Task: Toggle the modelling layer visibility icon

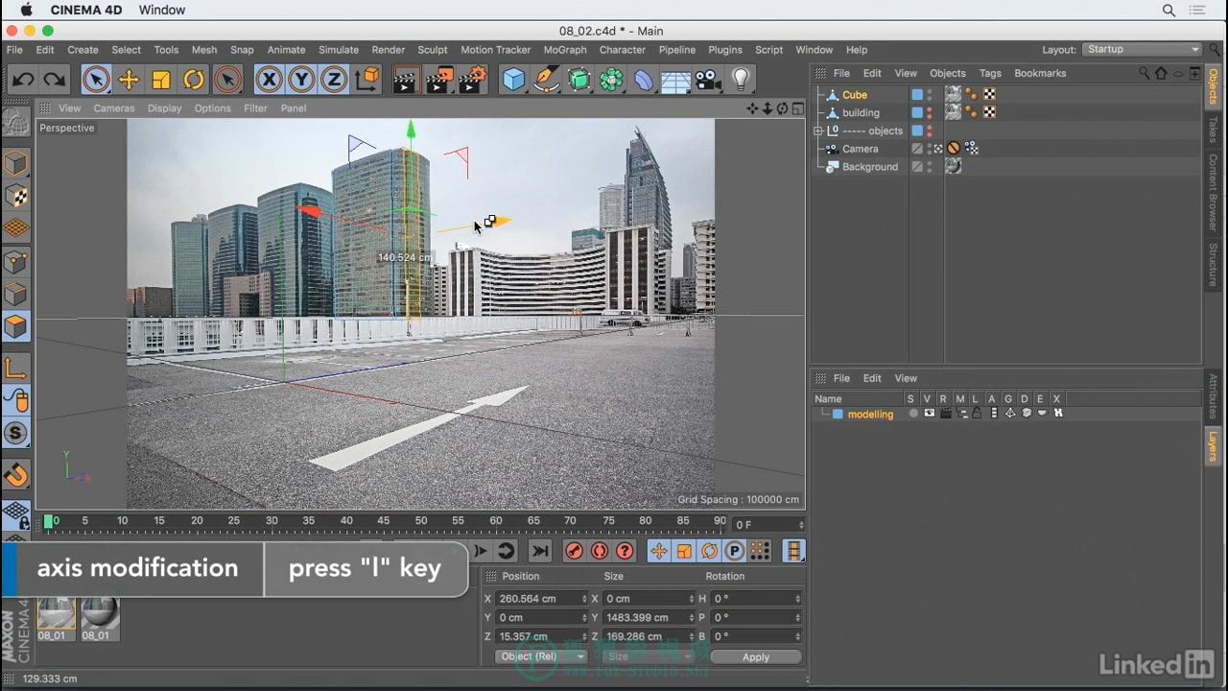Action: tap(929, 414)
